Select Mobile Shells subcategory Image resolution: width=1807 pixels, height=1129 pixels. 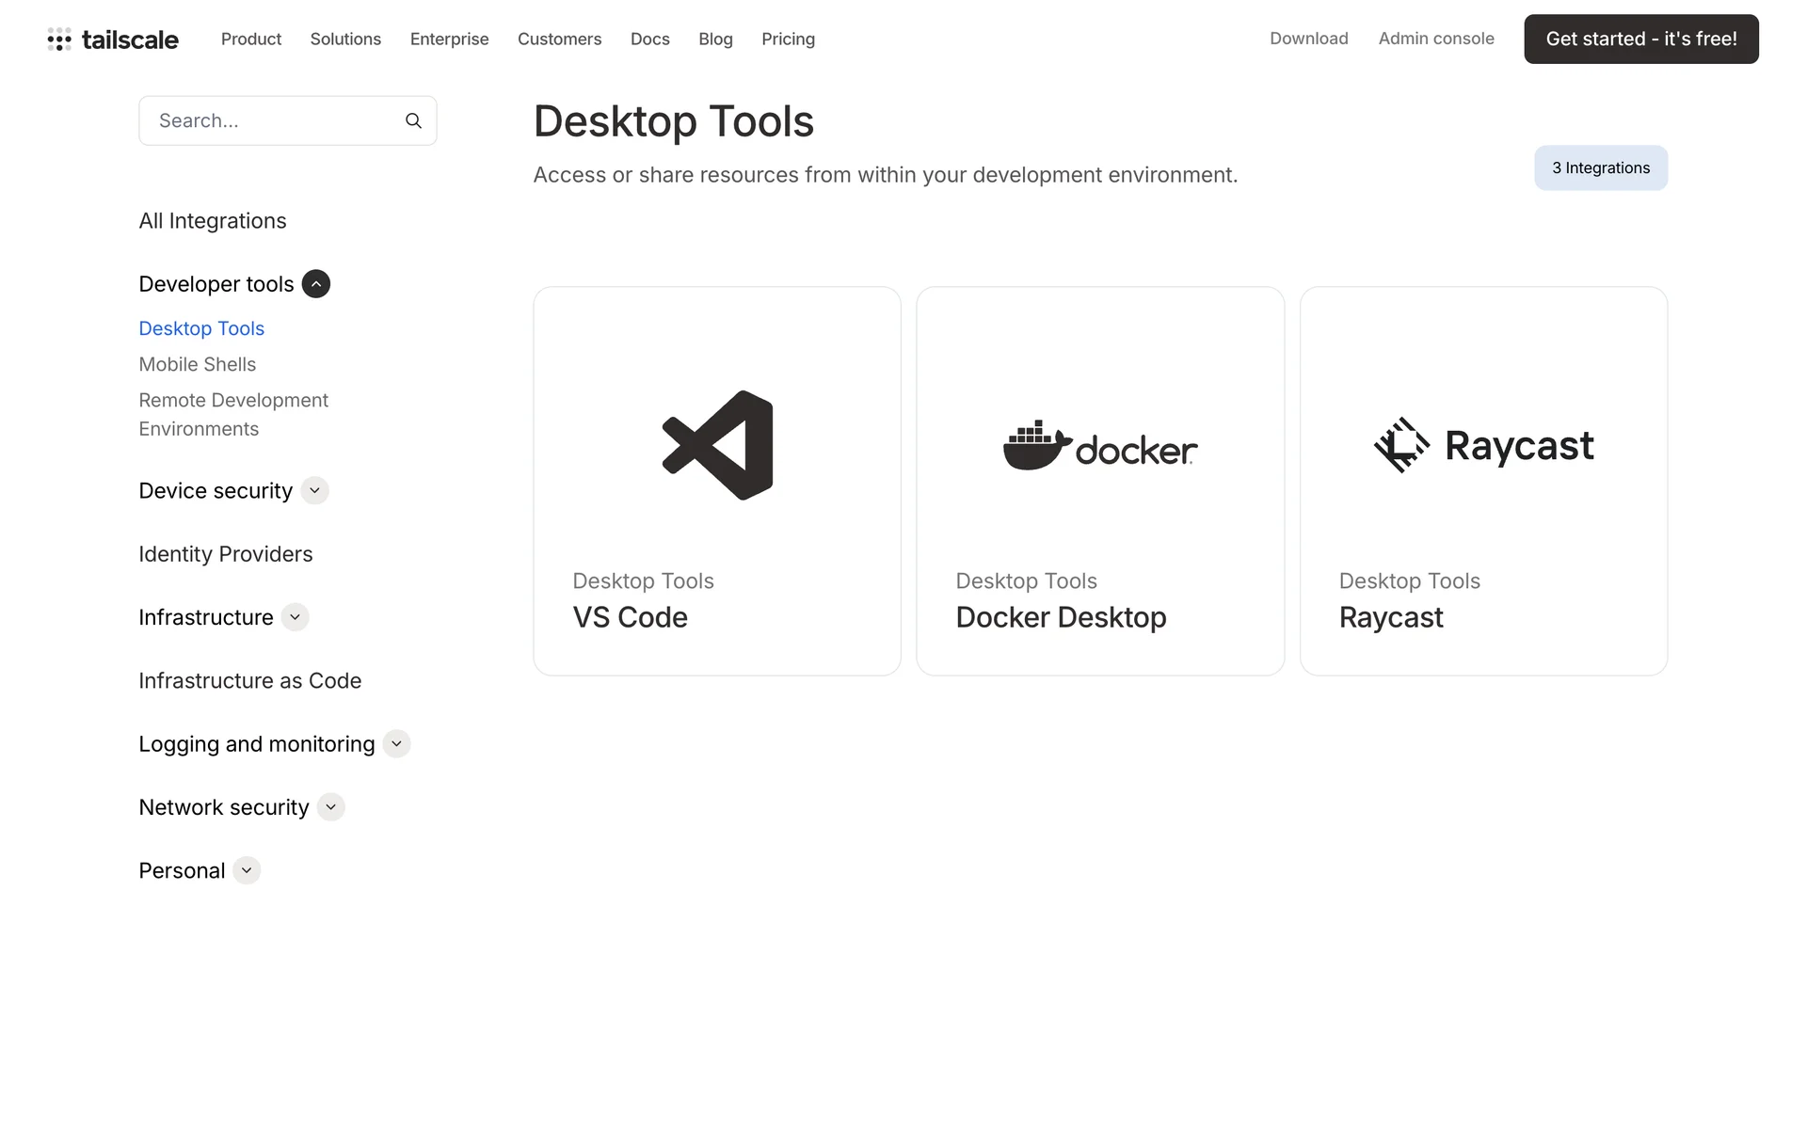[x=197, y=364]
